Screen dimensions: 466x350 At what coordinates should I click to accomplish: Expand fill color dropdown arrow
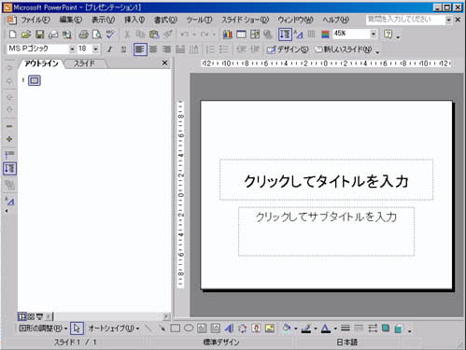click(296, 329)
